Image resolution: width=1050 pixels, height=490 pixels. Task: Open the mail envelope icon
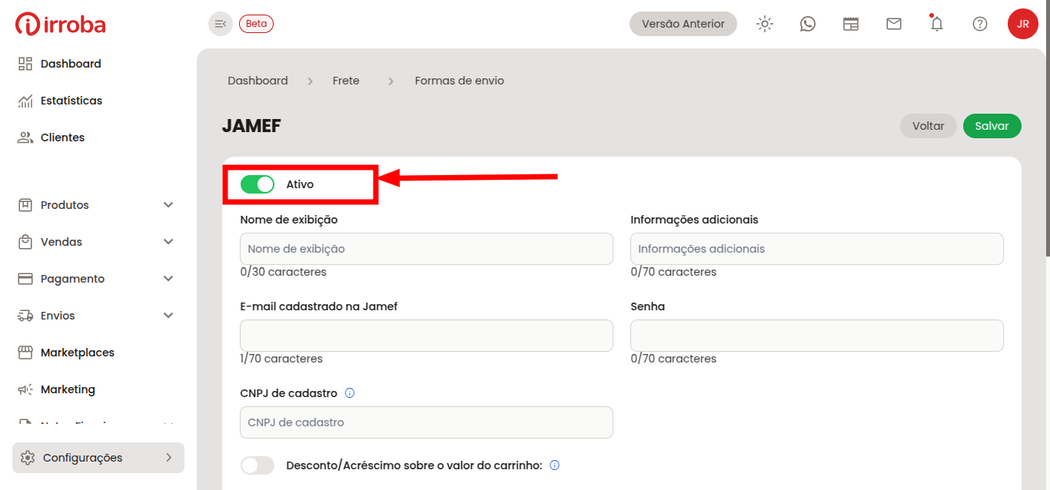pyautogui.click(x=894, y=24)
